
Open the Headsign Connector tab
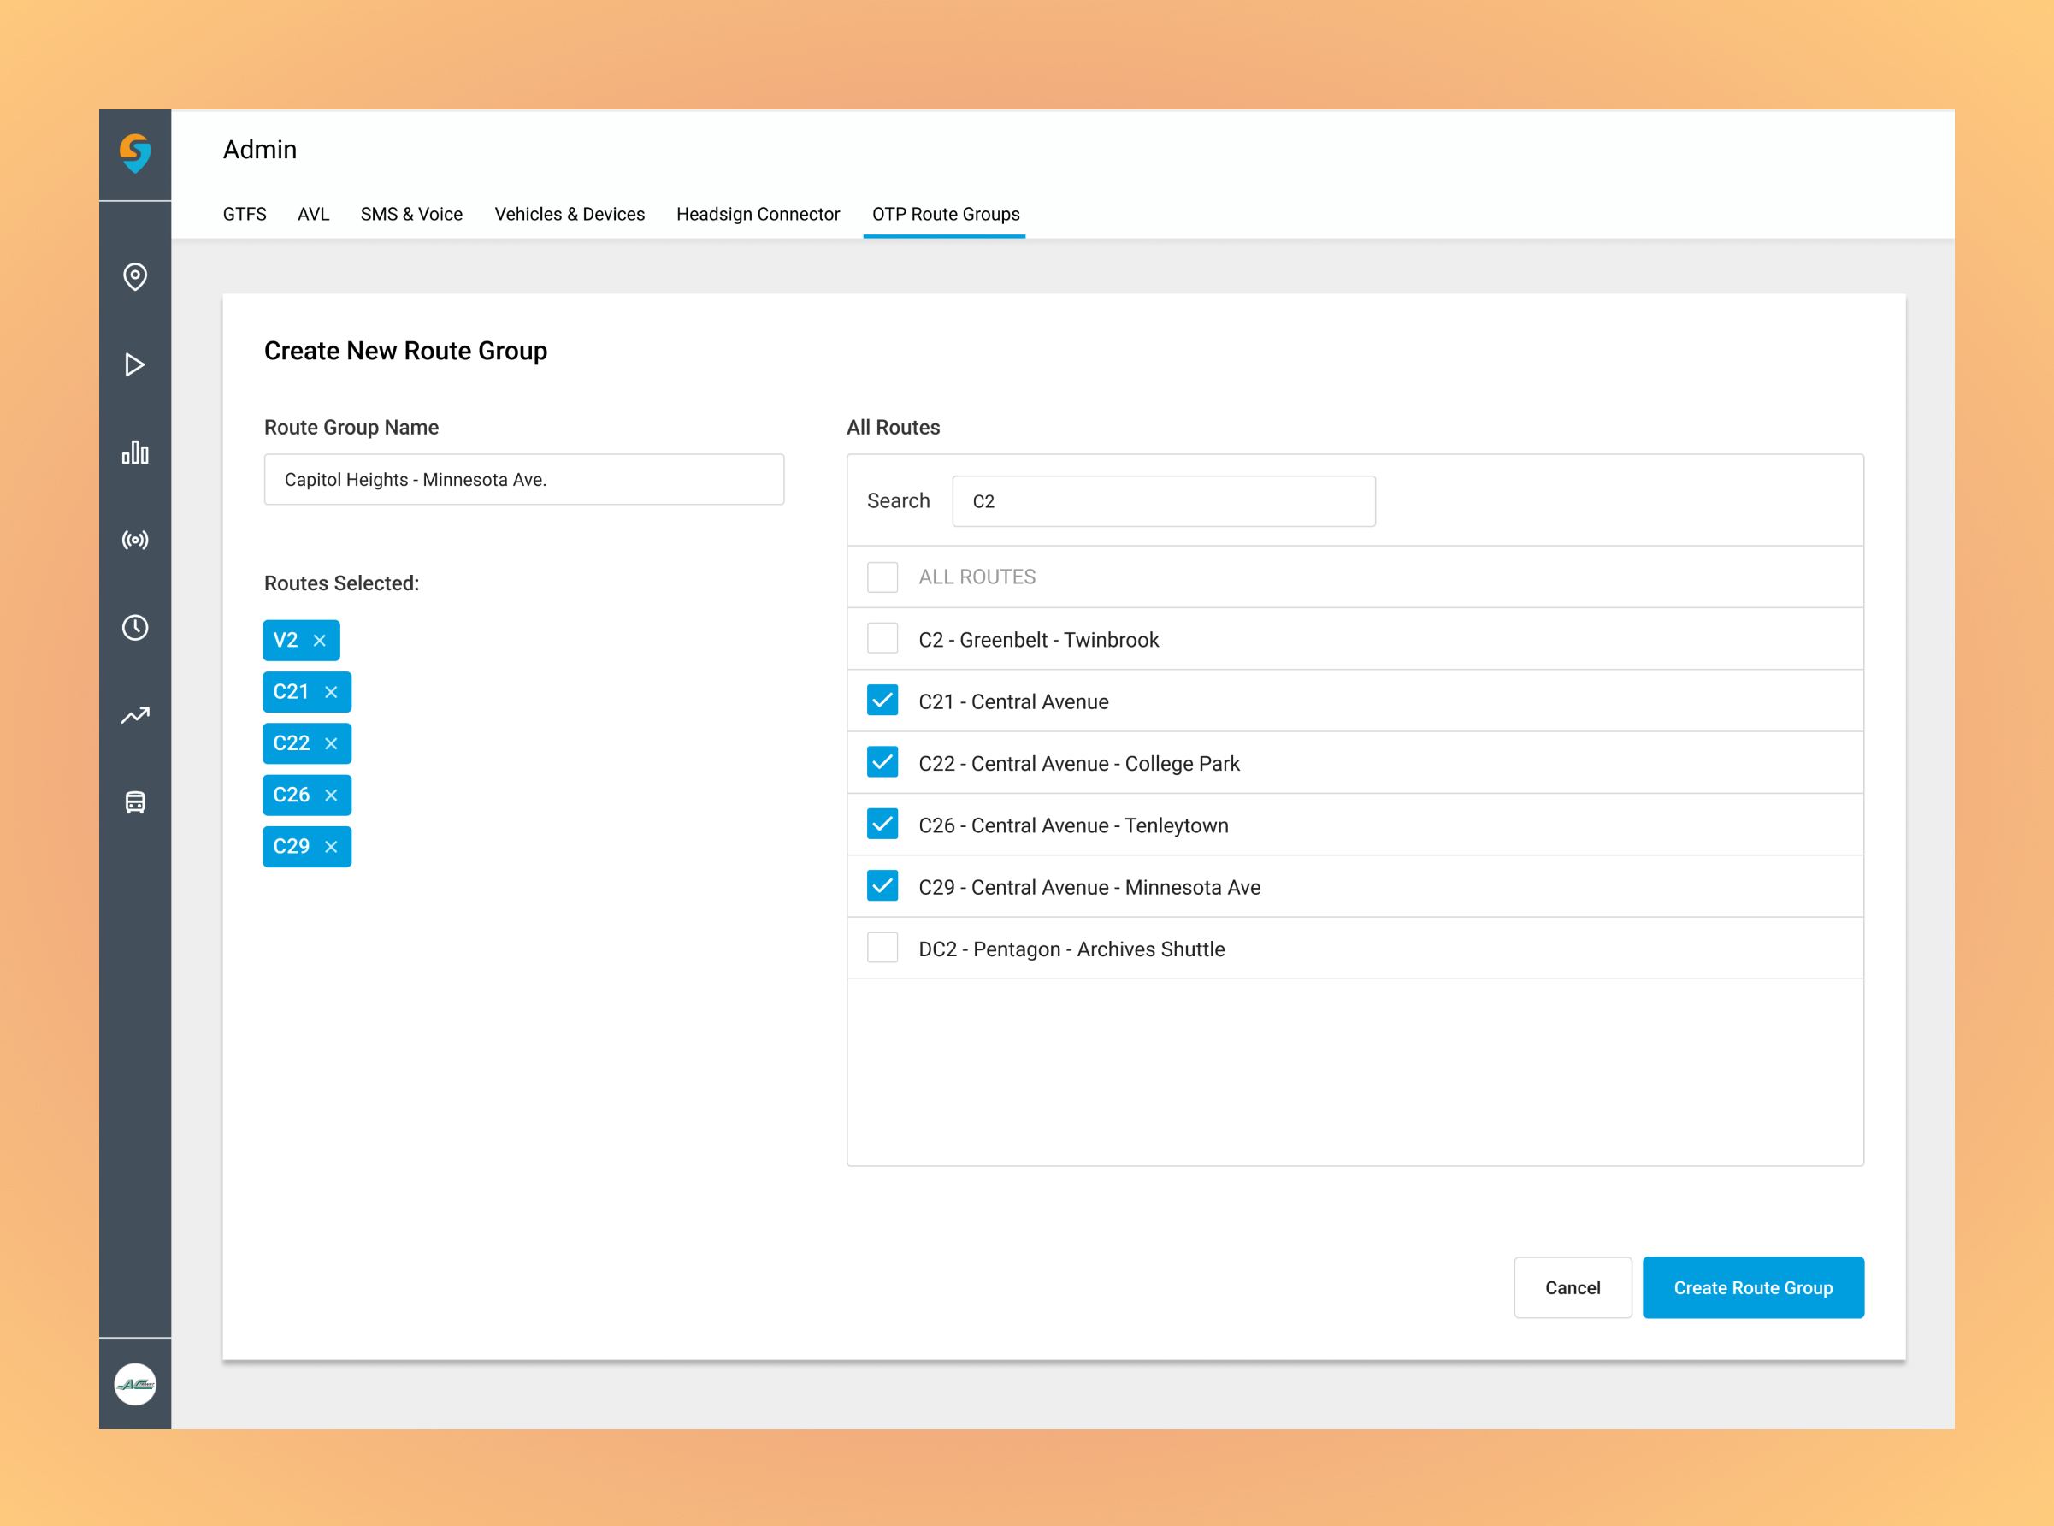(758, 215)
